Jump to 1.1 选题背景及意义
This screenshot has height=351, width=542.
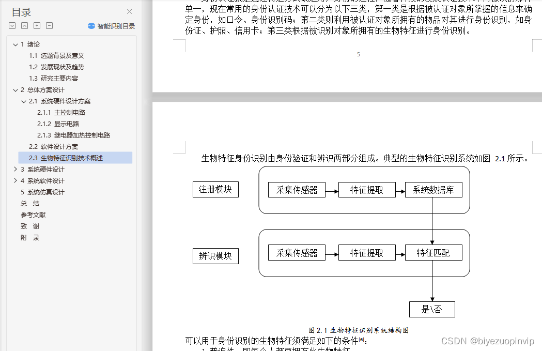[x=56, y=56]
